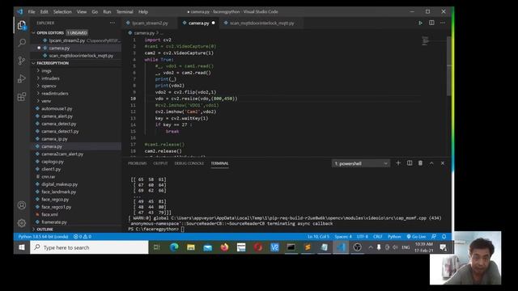Collapse the Open Editors section
The width and height of the screenshot is (518, 291).
(50, 32)
